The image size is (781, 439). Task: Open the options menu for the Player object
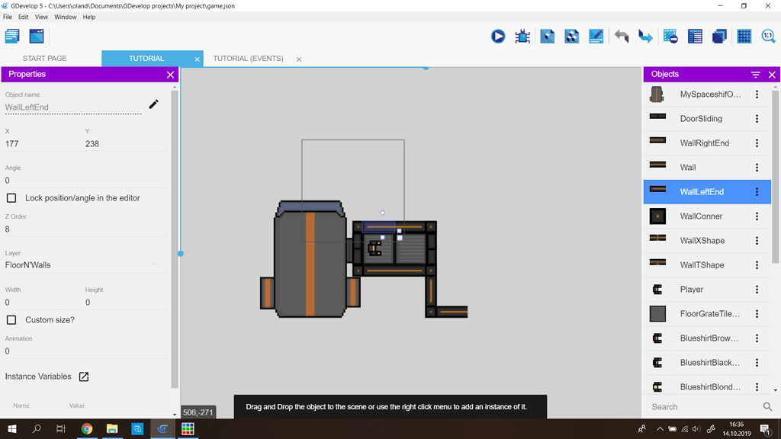[x=757, y=289]
